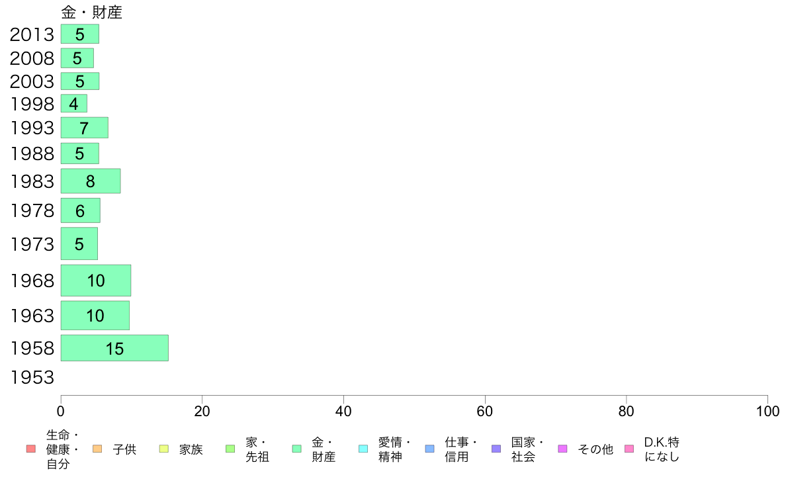Image resolution: width=786 pixels, height=487 pixels.
Task: Click the 国家・社会 legend swatch
Action: pyautogui.click(x=496, y=449)
